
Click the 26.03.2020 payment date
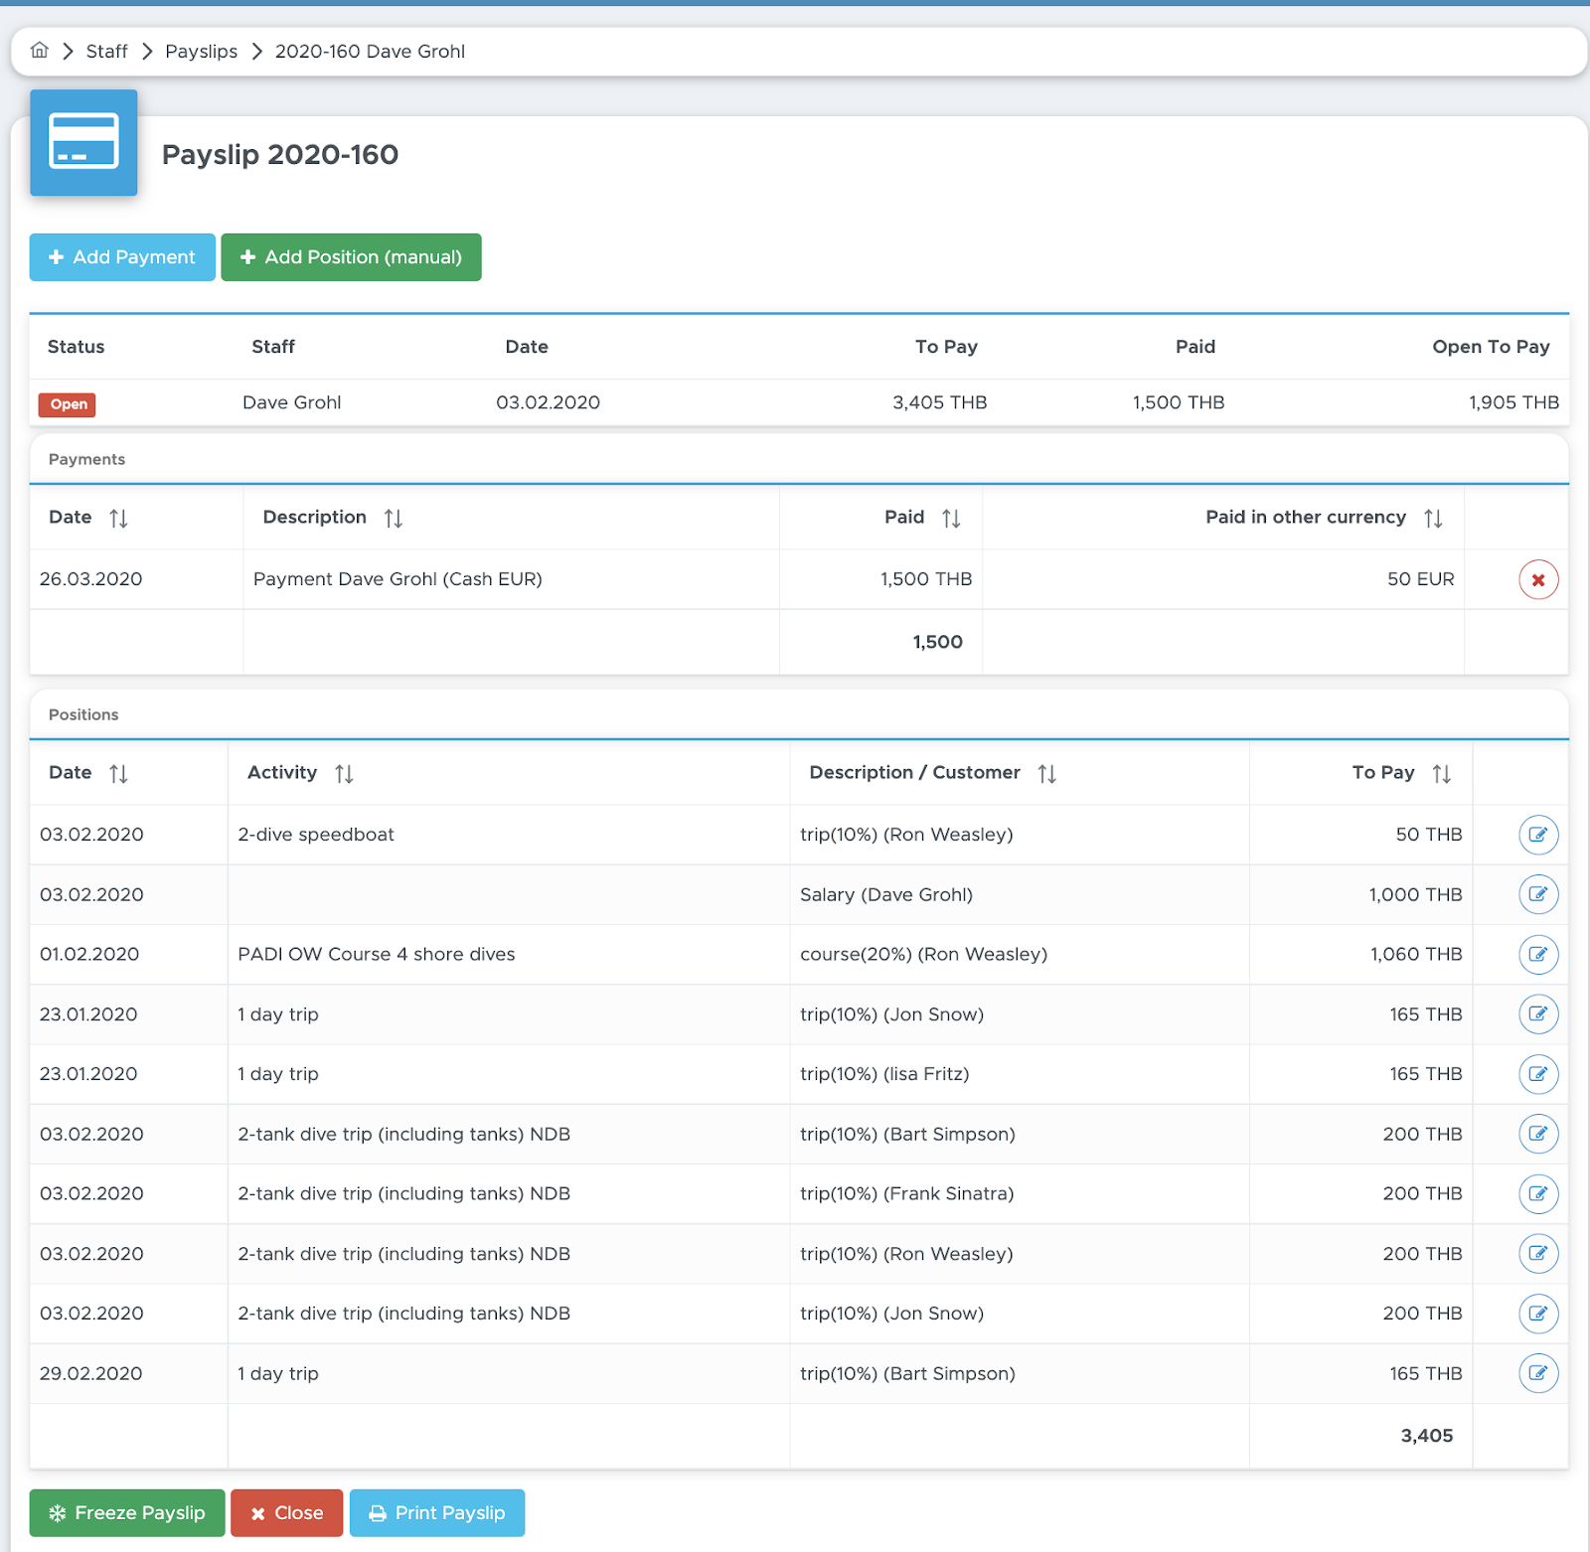90,579
